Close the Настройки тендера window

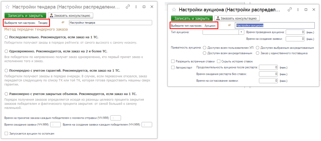(152, 7)
